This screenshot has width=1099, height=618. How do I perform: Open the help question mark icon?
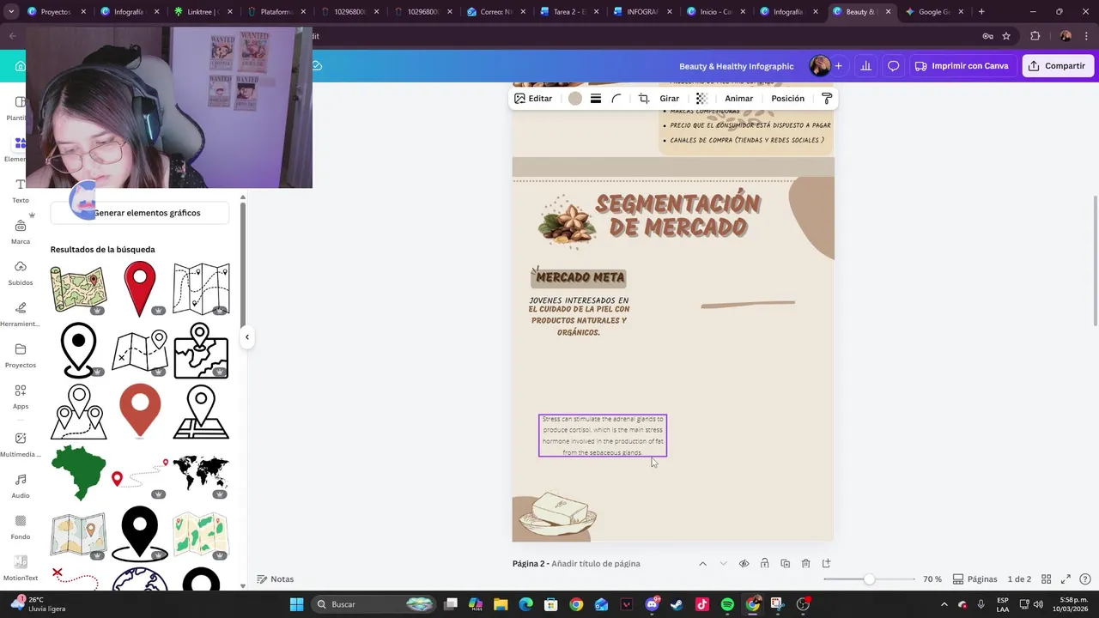(1086, 579)
